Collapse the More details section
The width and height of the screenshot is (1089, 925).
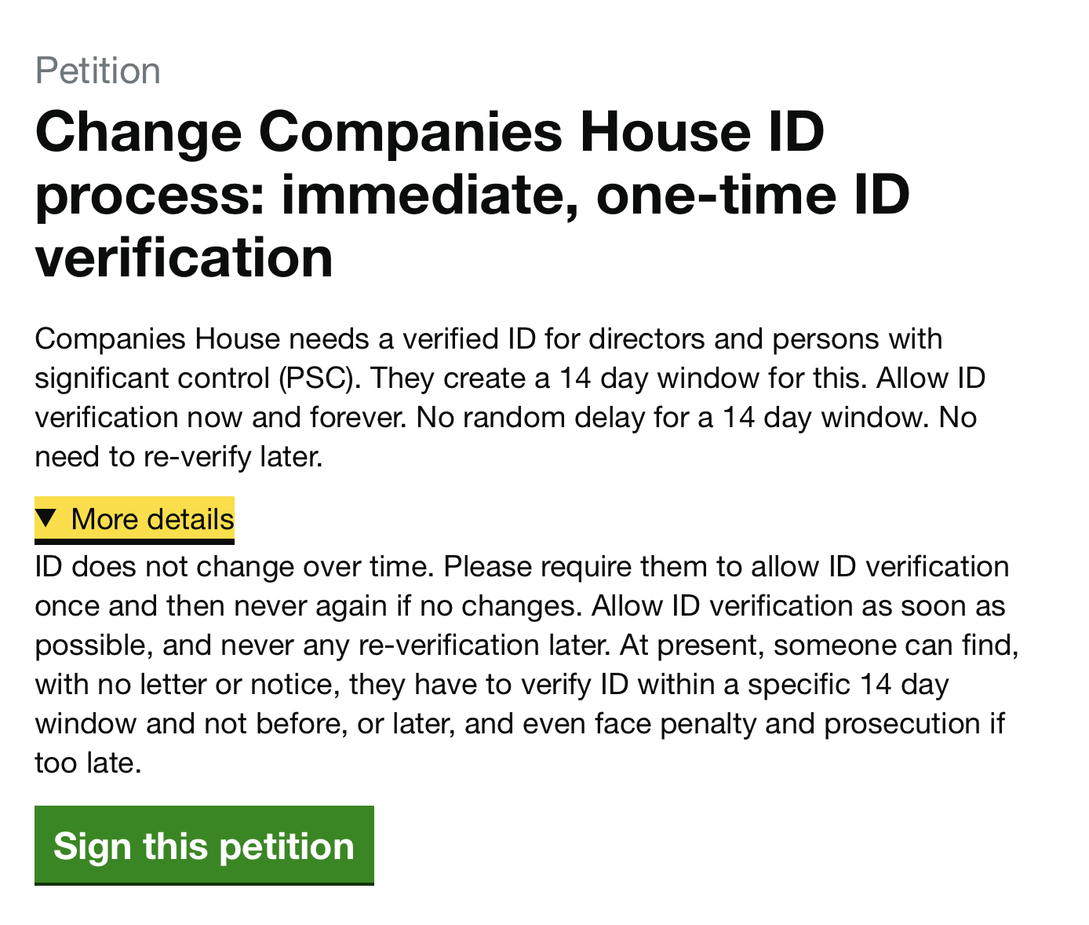tap(151, 520)
